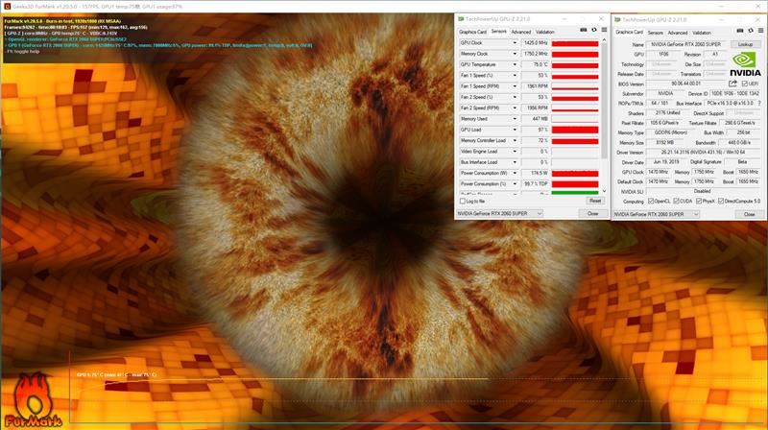Viewport: 768px width, 430px height.
Task: Click the NVIDIA SLI Disabled field
Action: (x=704, y=191)
